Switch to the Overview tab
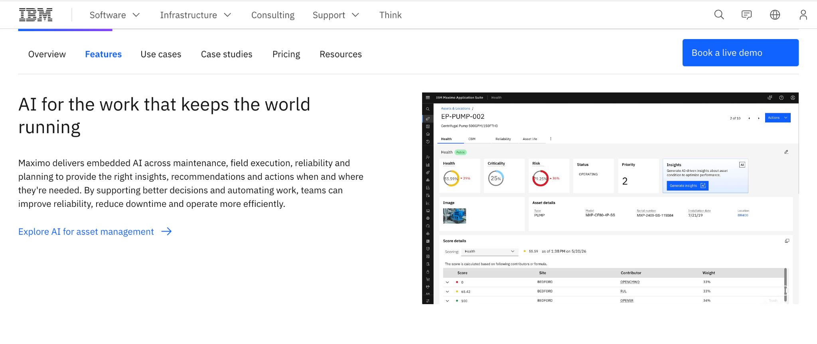Screen dimensions: 817x344 pyautogui.click(x=47, y=54)
